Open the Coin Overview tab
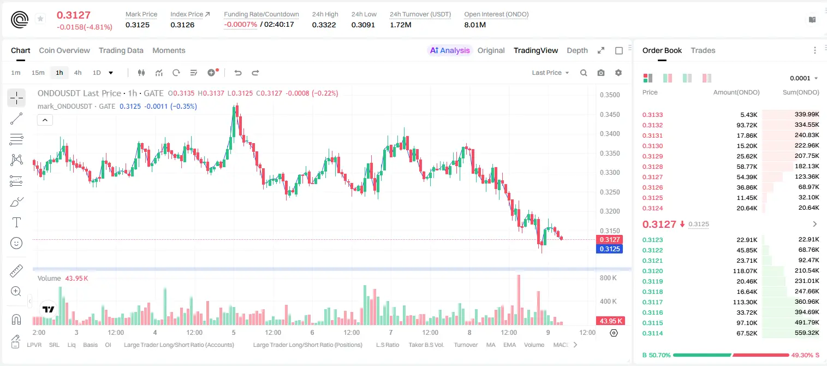The width and height of the screenshot is (827, 366). pyautogui.click(x=64, y=50)
